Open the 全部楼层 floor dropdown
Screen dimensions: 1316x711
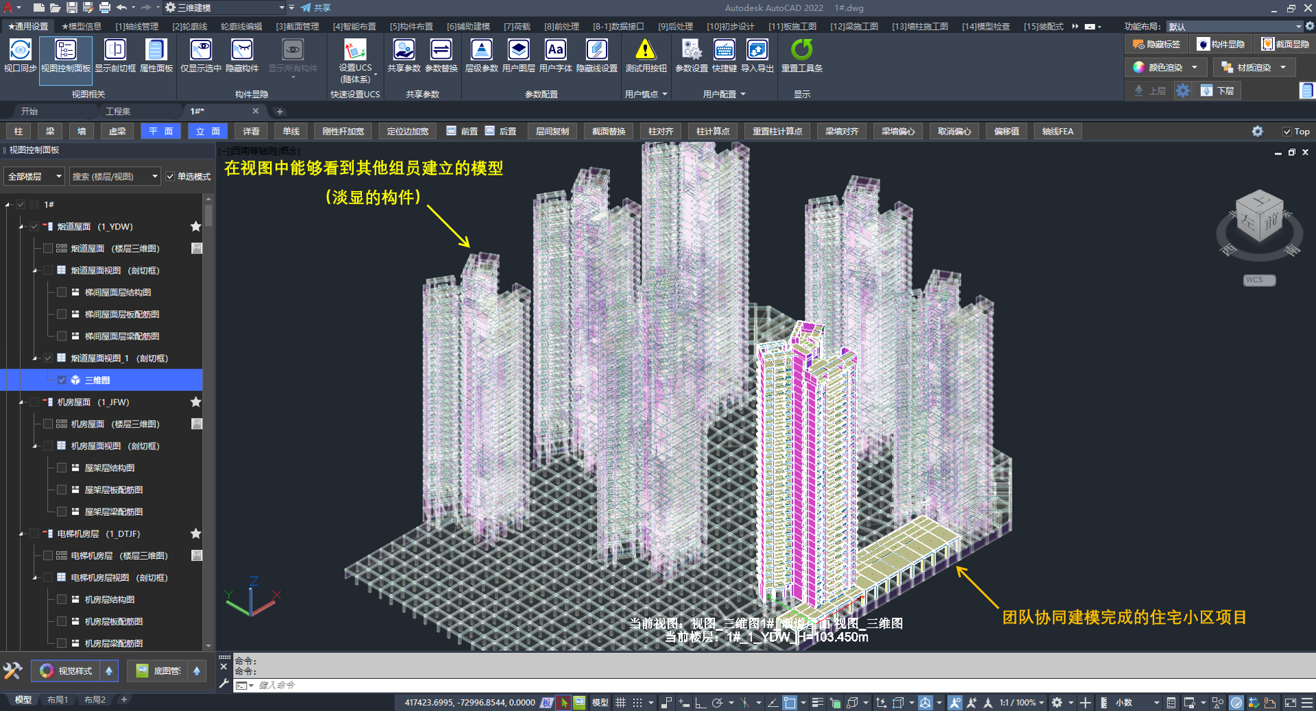pyautogui.click(x=34, y=177)
